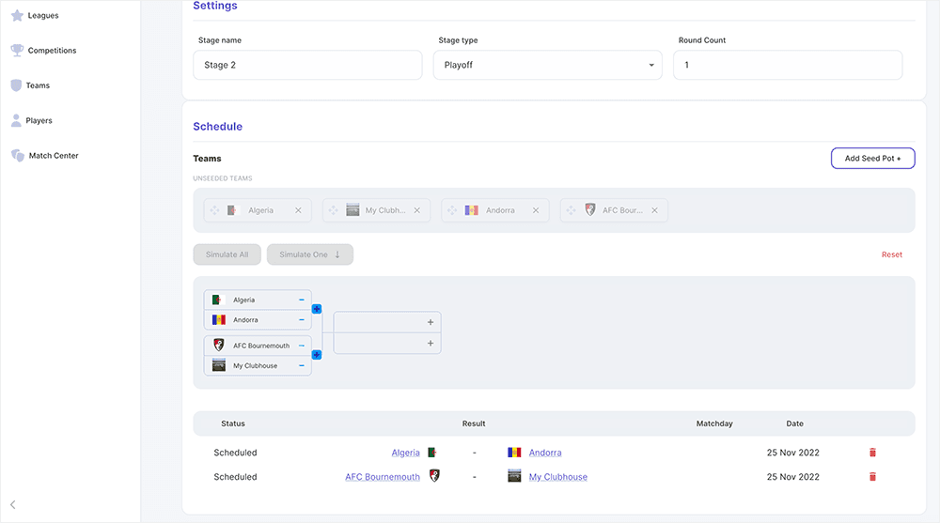940x523 pixels.
Task: Click the Competitions trophy icon
Action: (17, 51)
